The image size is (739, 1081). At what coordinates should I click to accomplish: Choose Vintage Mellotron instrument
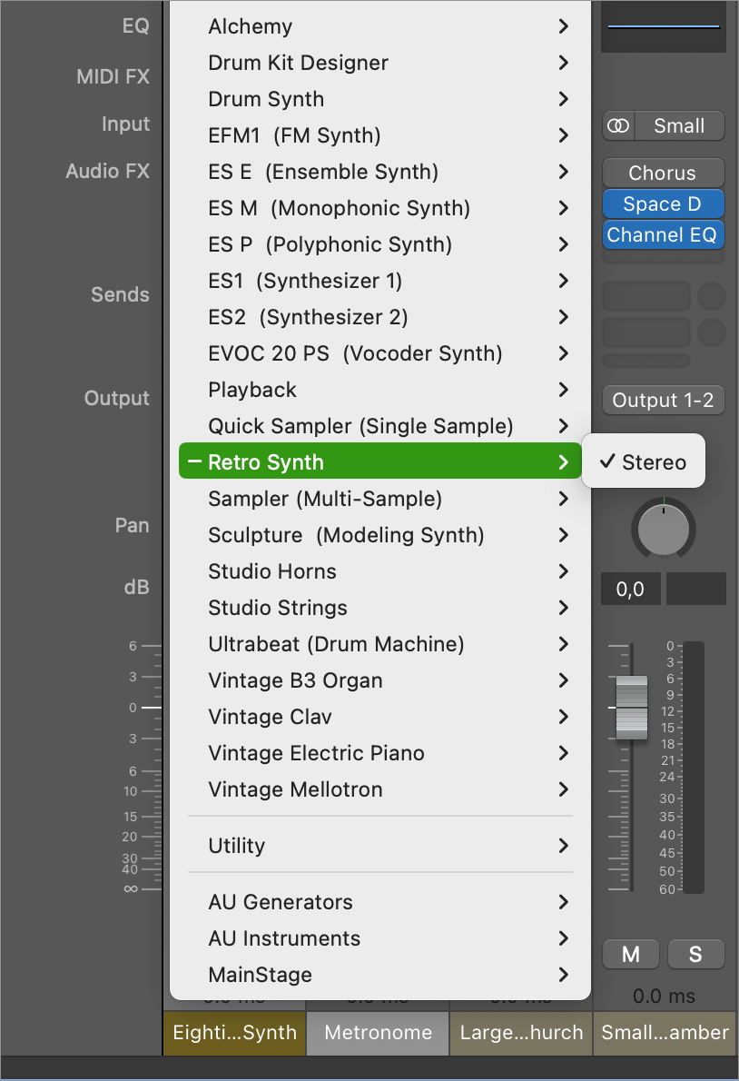pos(380,789)
